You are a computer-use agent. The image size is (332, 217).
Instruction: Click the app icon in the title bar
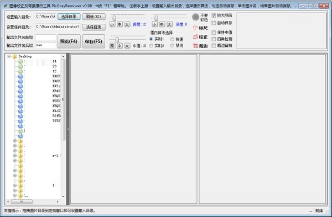click(x=6, y=6)
